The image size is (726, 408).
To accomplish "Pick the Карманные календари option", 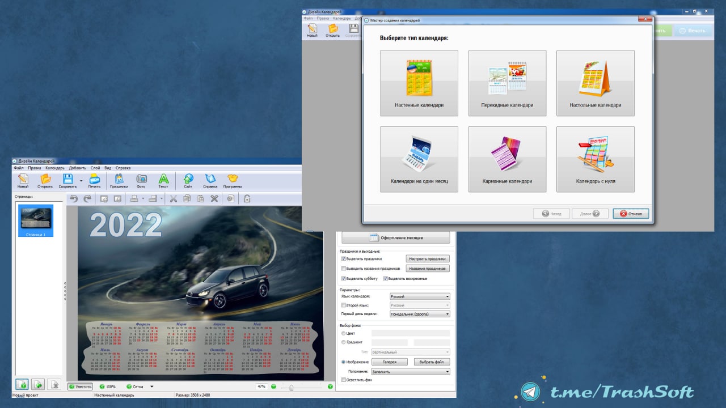I will 507,159.
